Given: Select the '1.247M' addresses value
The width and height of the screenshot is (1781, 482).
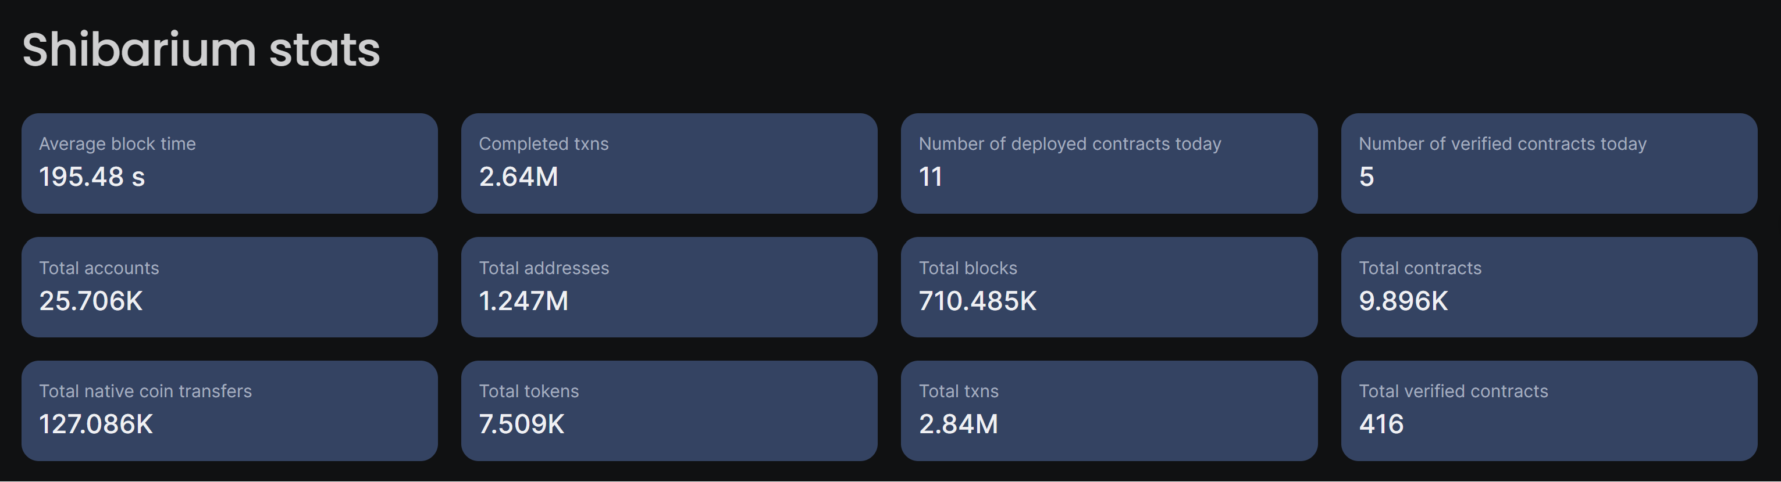Looking at the screenshot, I should coord(523,301).
